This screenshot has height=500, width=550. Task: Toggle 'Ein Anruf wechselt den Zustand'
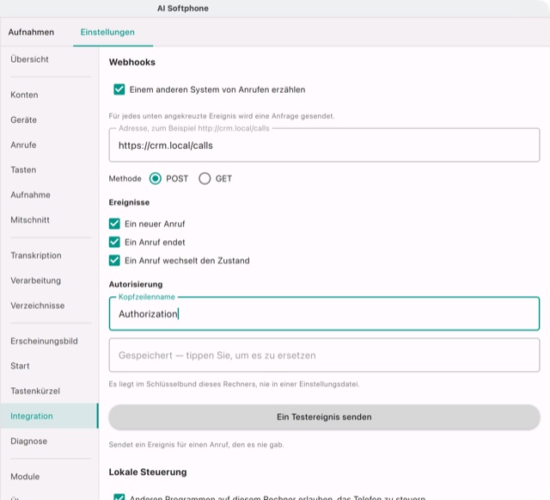114,261
